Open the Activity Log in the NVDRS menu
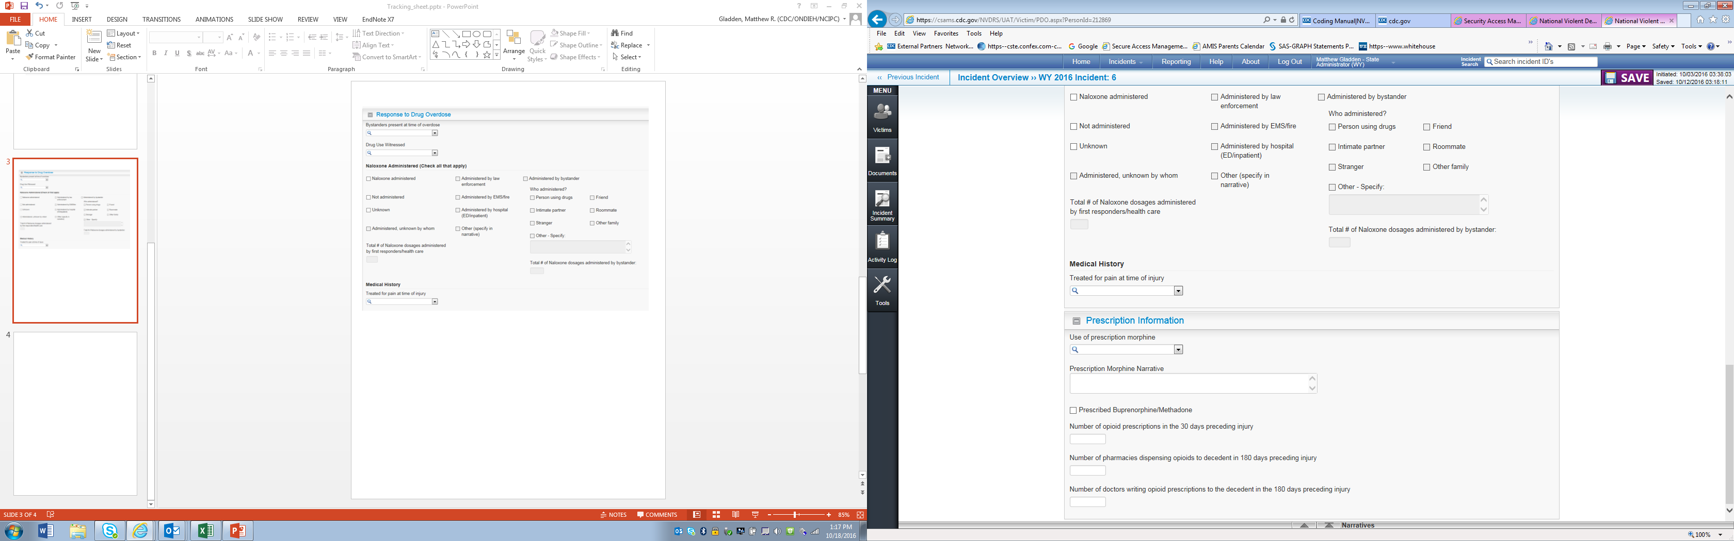This screenshot has height=541, width=1734. pos(882,247)
